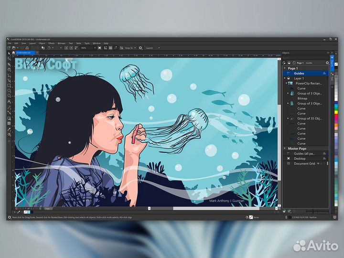Image resolution: width=344 pixels, height=258 pixels.
Task: Select the Ellipse tool
Action: click(x=9, y=91)
